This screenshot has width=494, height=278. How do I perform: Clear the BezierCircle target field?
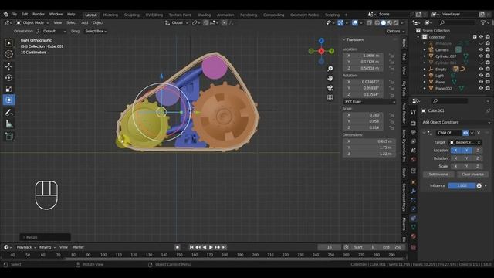coord(479,142)
